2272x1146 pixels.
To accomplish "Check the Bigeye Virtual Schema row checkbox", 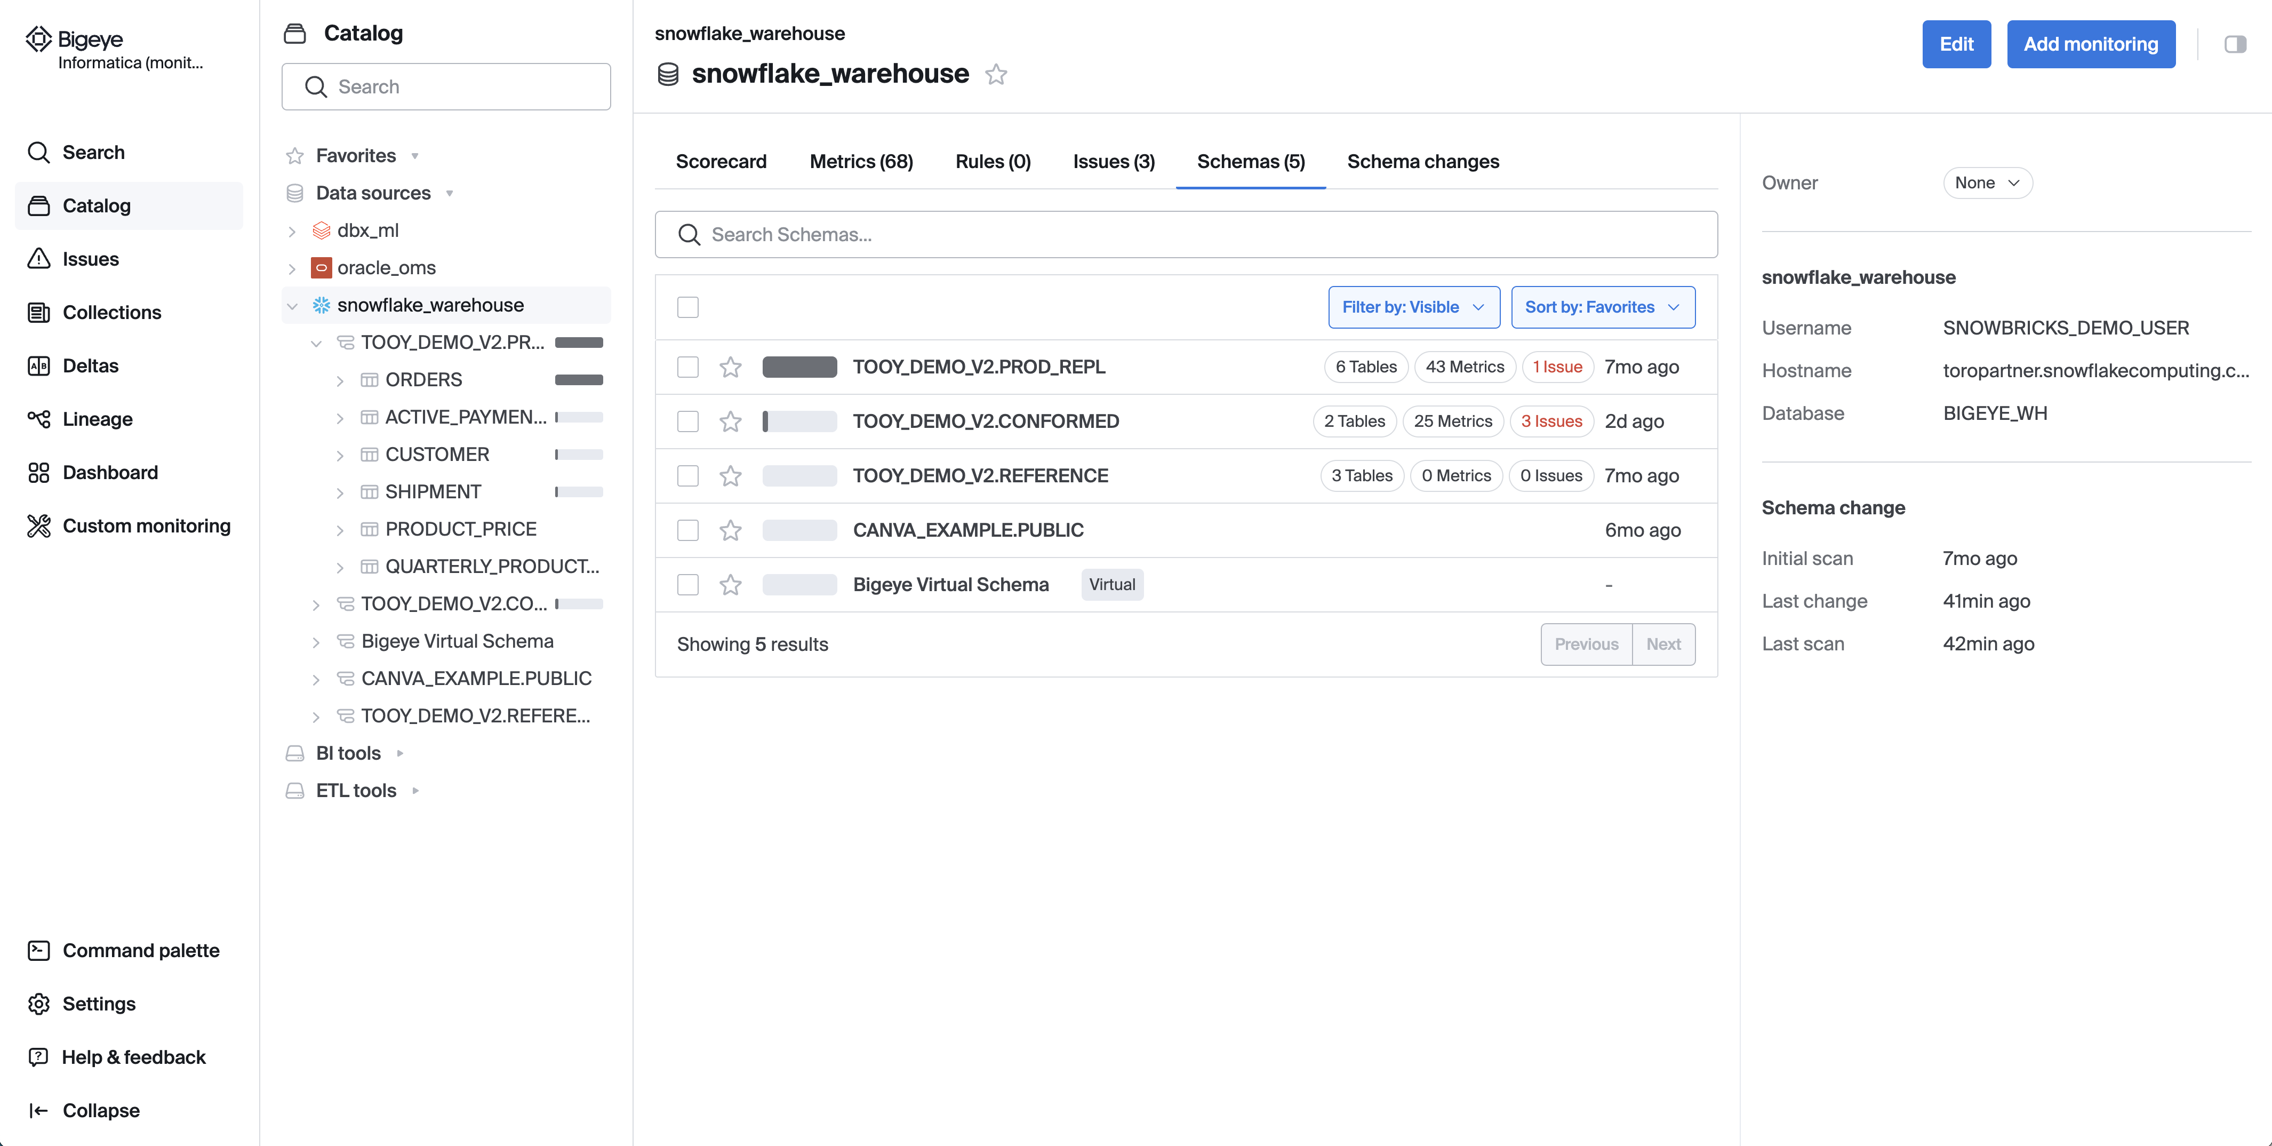I will (688, 585).
